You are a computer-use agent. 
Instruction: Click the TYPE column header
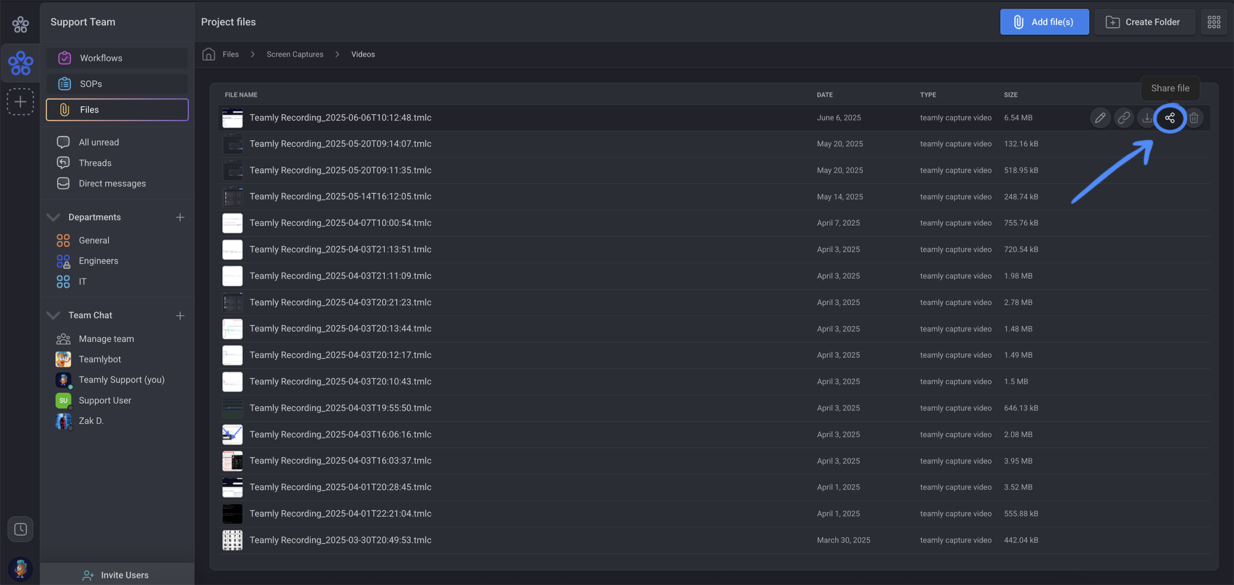click(928, 95)
